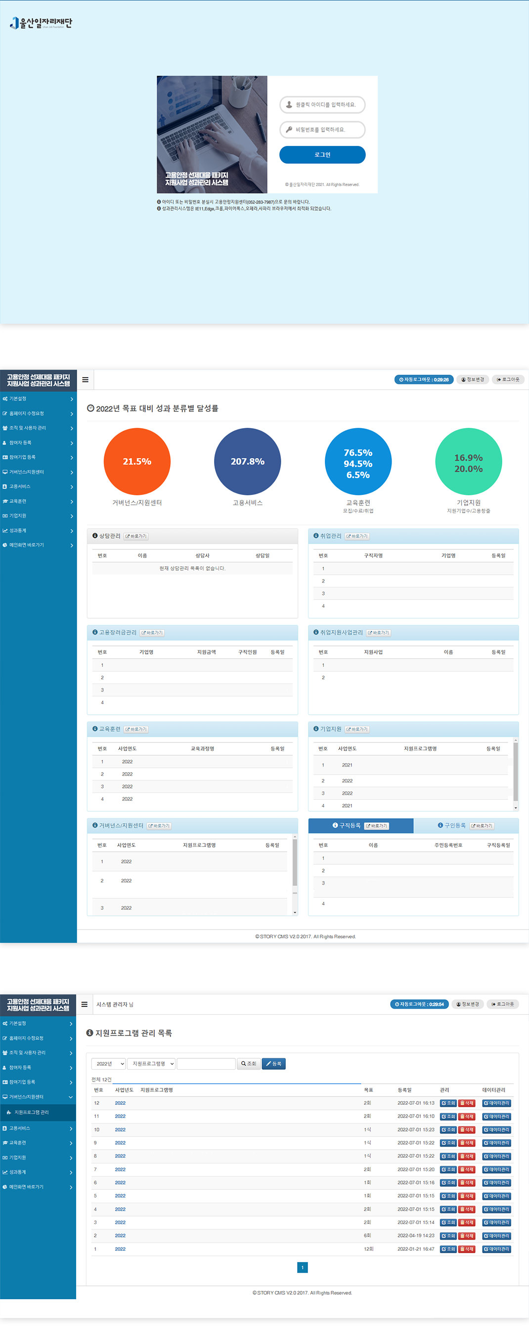Screen dimensions: 529x1326
Task: Click 자동로그아웃 0:29:54 timer on list page
Action: [x=420, y=1004]
